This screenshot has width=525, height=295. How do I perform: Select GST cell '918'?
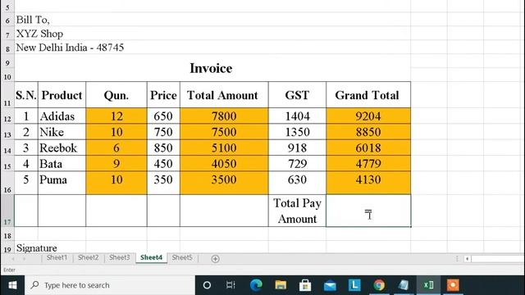tap(297, 147)
